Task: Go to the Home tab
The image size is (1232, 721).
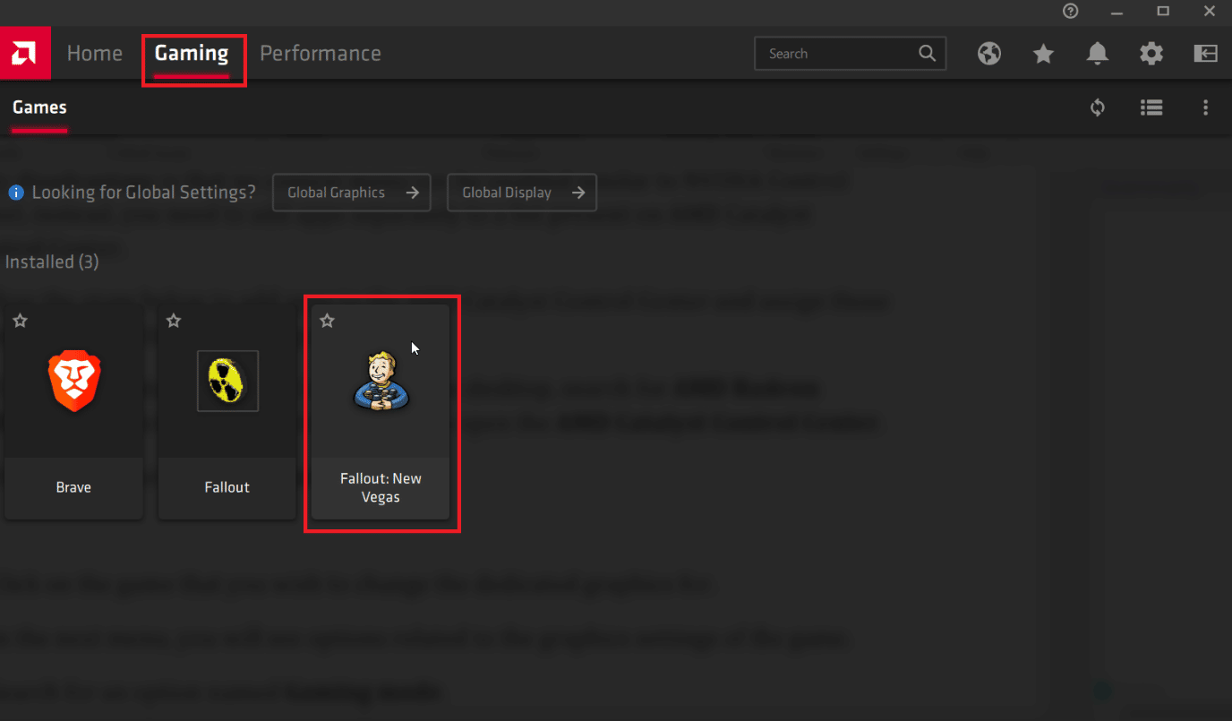Action: [94, 54]
